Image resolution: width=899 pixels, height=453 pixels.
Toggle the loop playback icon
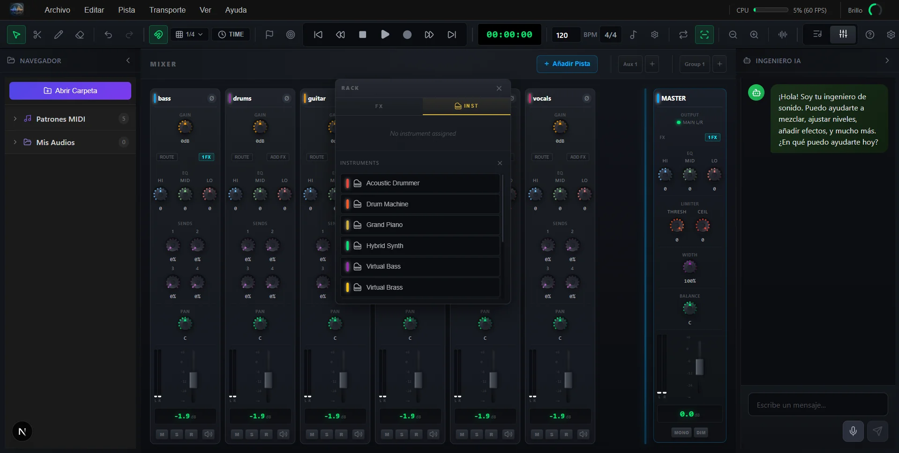683,35
